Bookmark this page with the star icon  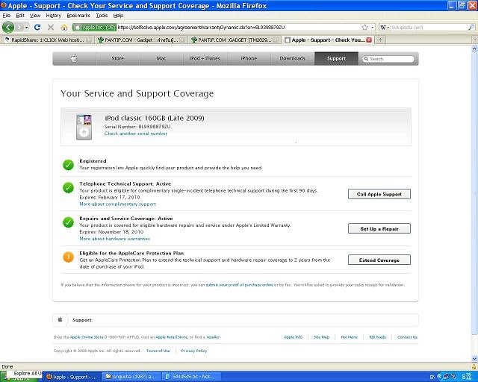point(364,27)
